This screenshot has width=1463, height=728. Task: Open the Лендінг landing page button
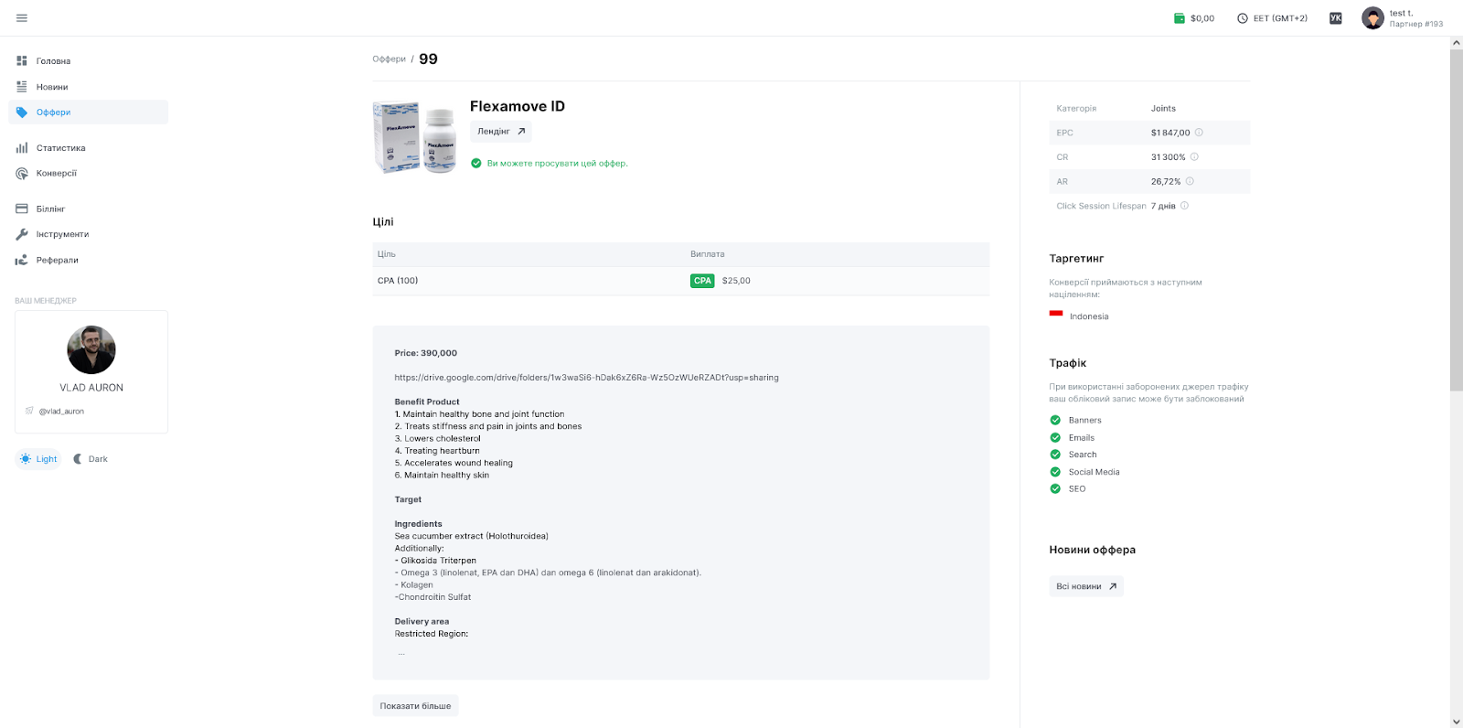[501, 132]
